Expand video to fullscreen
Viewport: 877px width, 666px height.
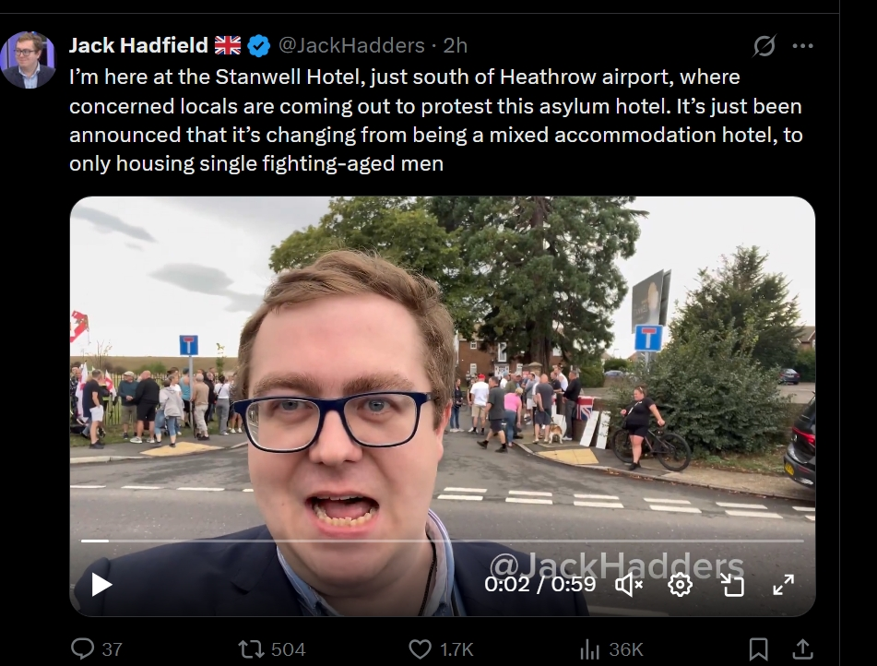783,584
